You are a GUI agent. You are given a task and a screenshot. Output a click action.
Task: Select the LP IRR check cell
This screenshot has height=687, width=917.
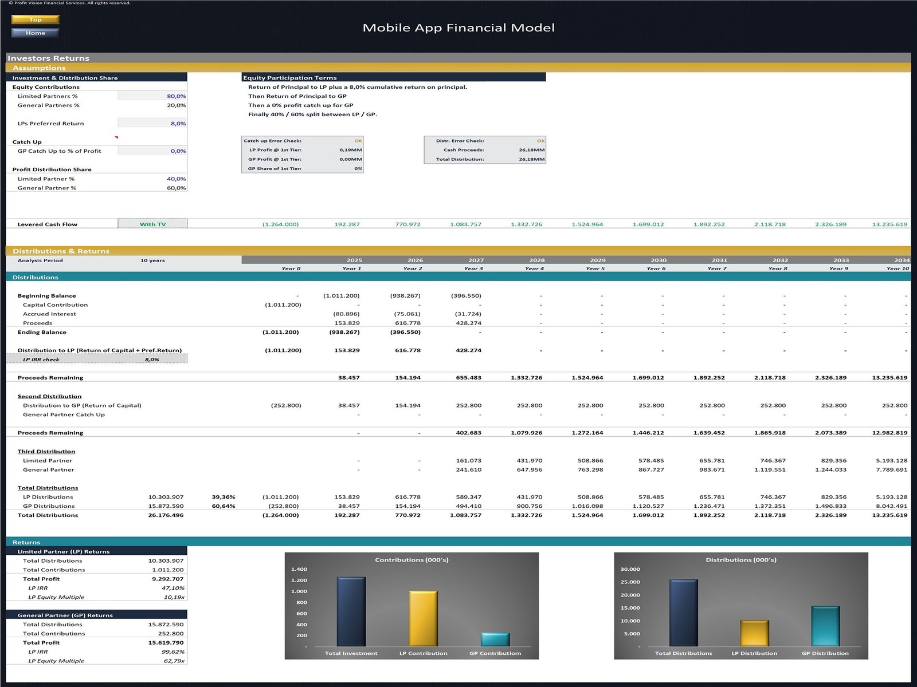(152, 360)
